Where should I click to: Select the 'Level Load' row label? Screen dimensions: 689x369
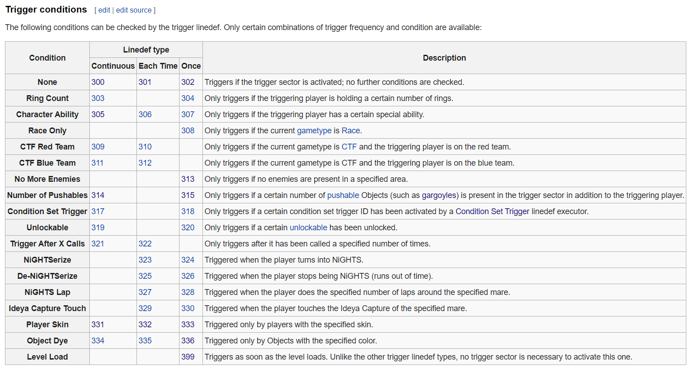click(x=47, y=357)
